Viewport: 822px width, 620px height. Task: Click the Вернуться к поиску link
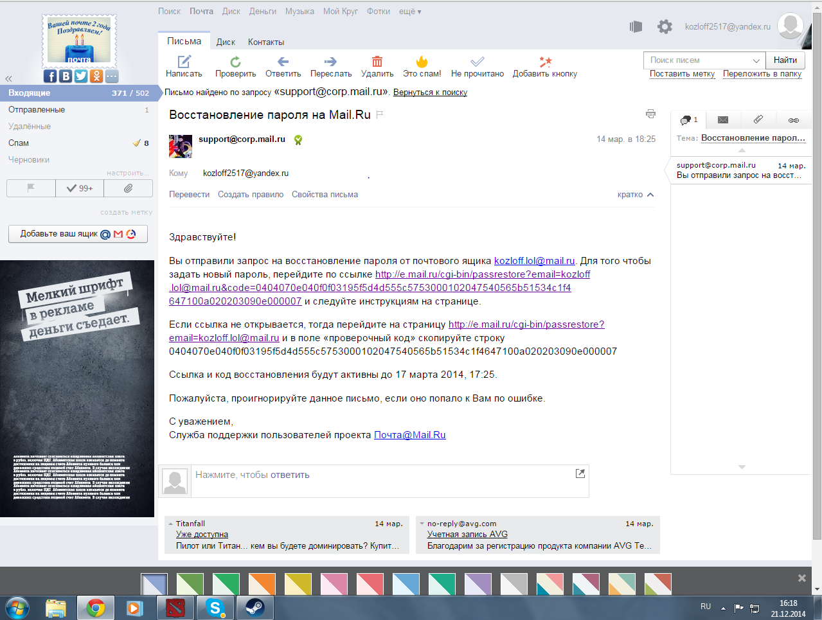pos(430,93)
